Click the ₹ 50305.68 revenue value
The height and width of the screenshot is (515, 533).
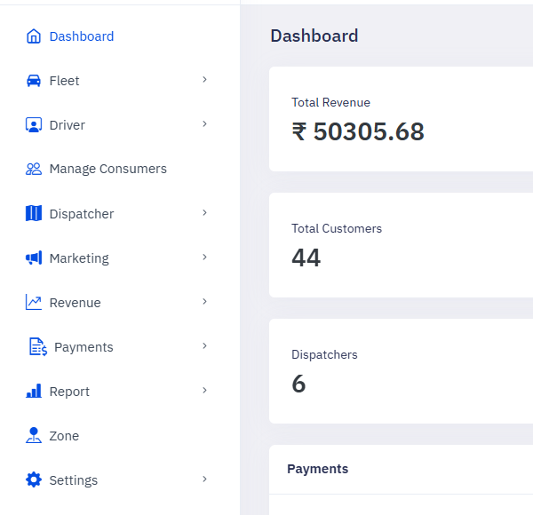pyautogui.click(x=358, y=131)
